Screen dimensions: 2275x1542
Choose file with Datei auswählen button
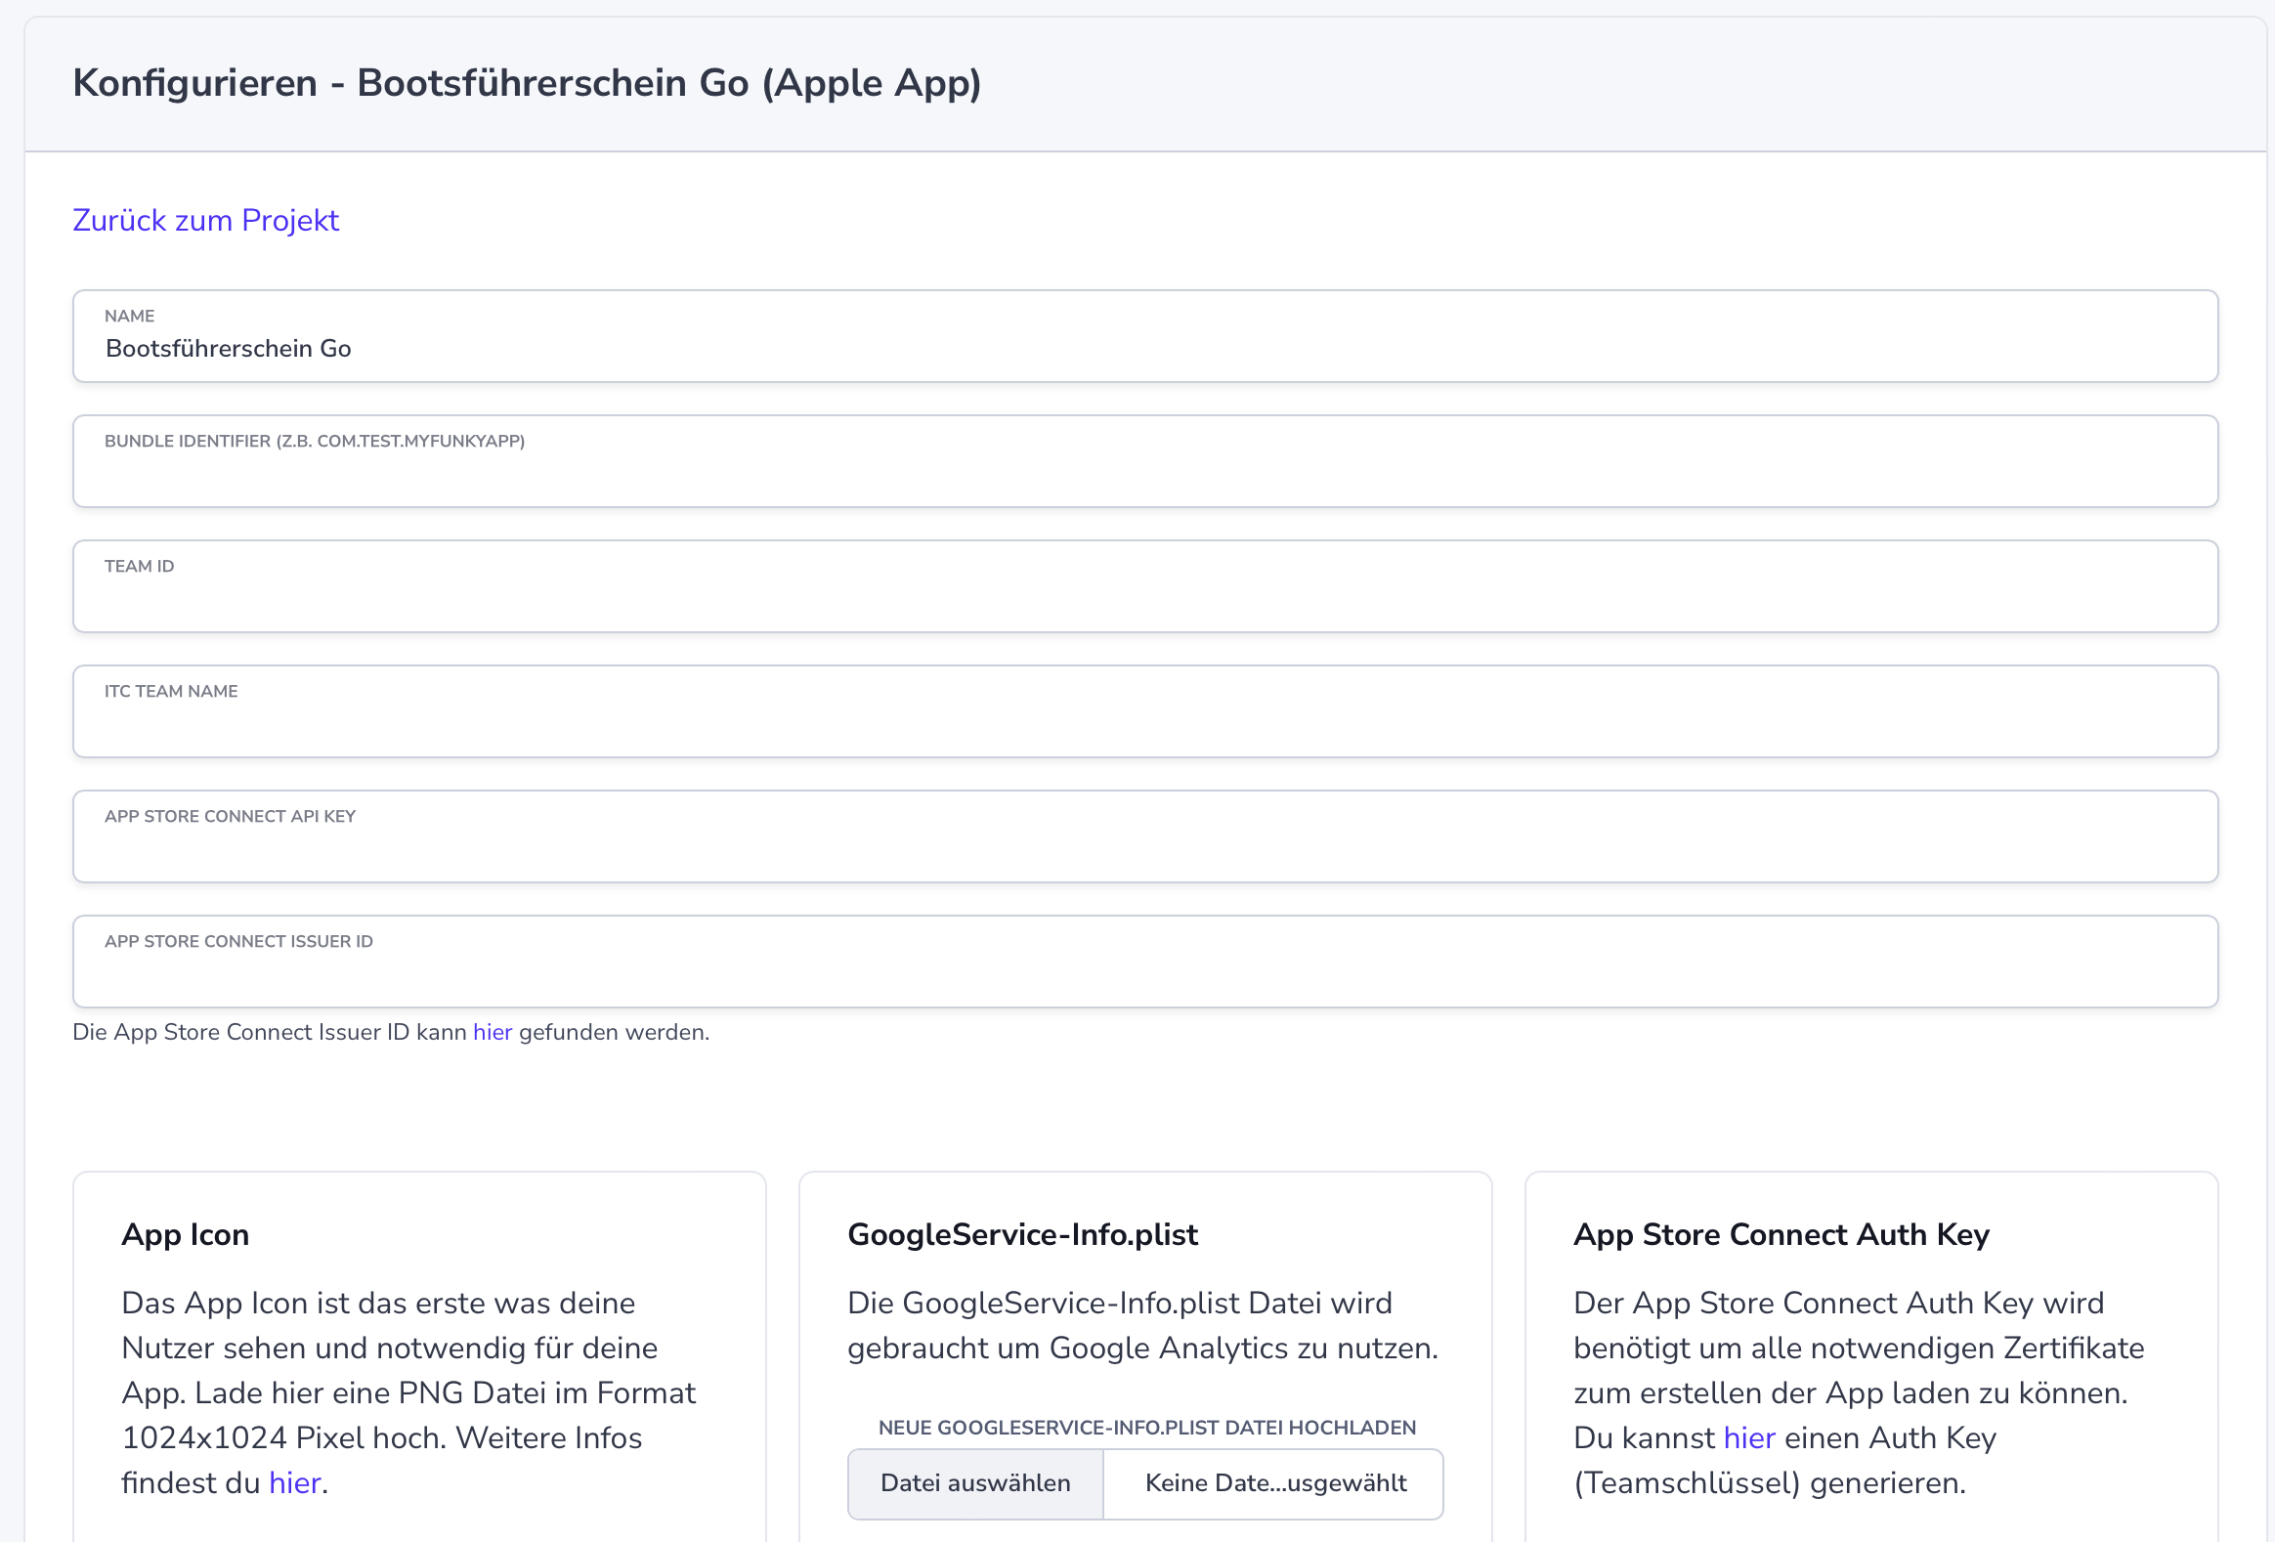tap(976, 1483)
